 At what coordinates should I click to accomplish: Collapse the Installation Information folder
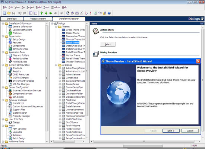pyautogui.click(x=3, y=24)
